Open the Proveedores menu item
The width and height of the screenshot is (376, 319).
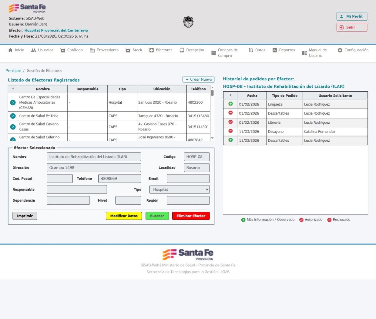coord(104,50)
